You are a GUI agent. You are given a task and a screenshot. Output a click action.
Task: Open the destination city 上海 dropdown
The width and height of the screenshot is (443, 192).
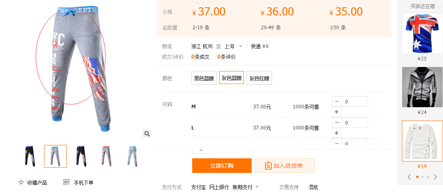pos(234,46)
